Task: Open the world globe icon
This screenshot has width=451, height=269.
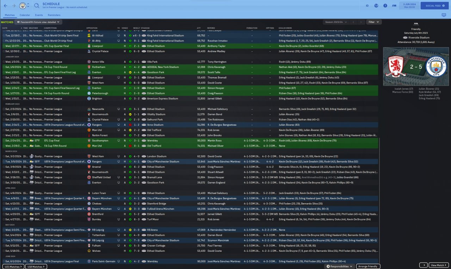Action: 376,6
